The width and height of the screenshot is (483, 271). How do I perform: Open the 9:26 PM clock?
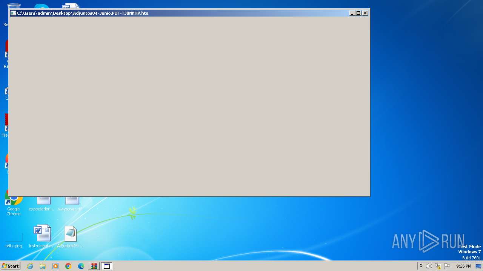coord(463,266)
